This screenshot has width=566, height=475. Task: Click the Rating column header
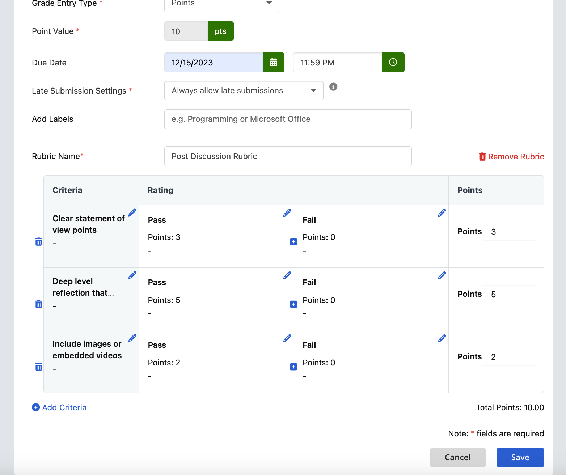[x=160, y=190]
